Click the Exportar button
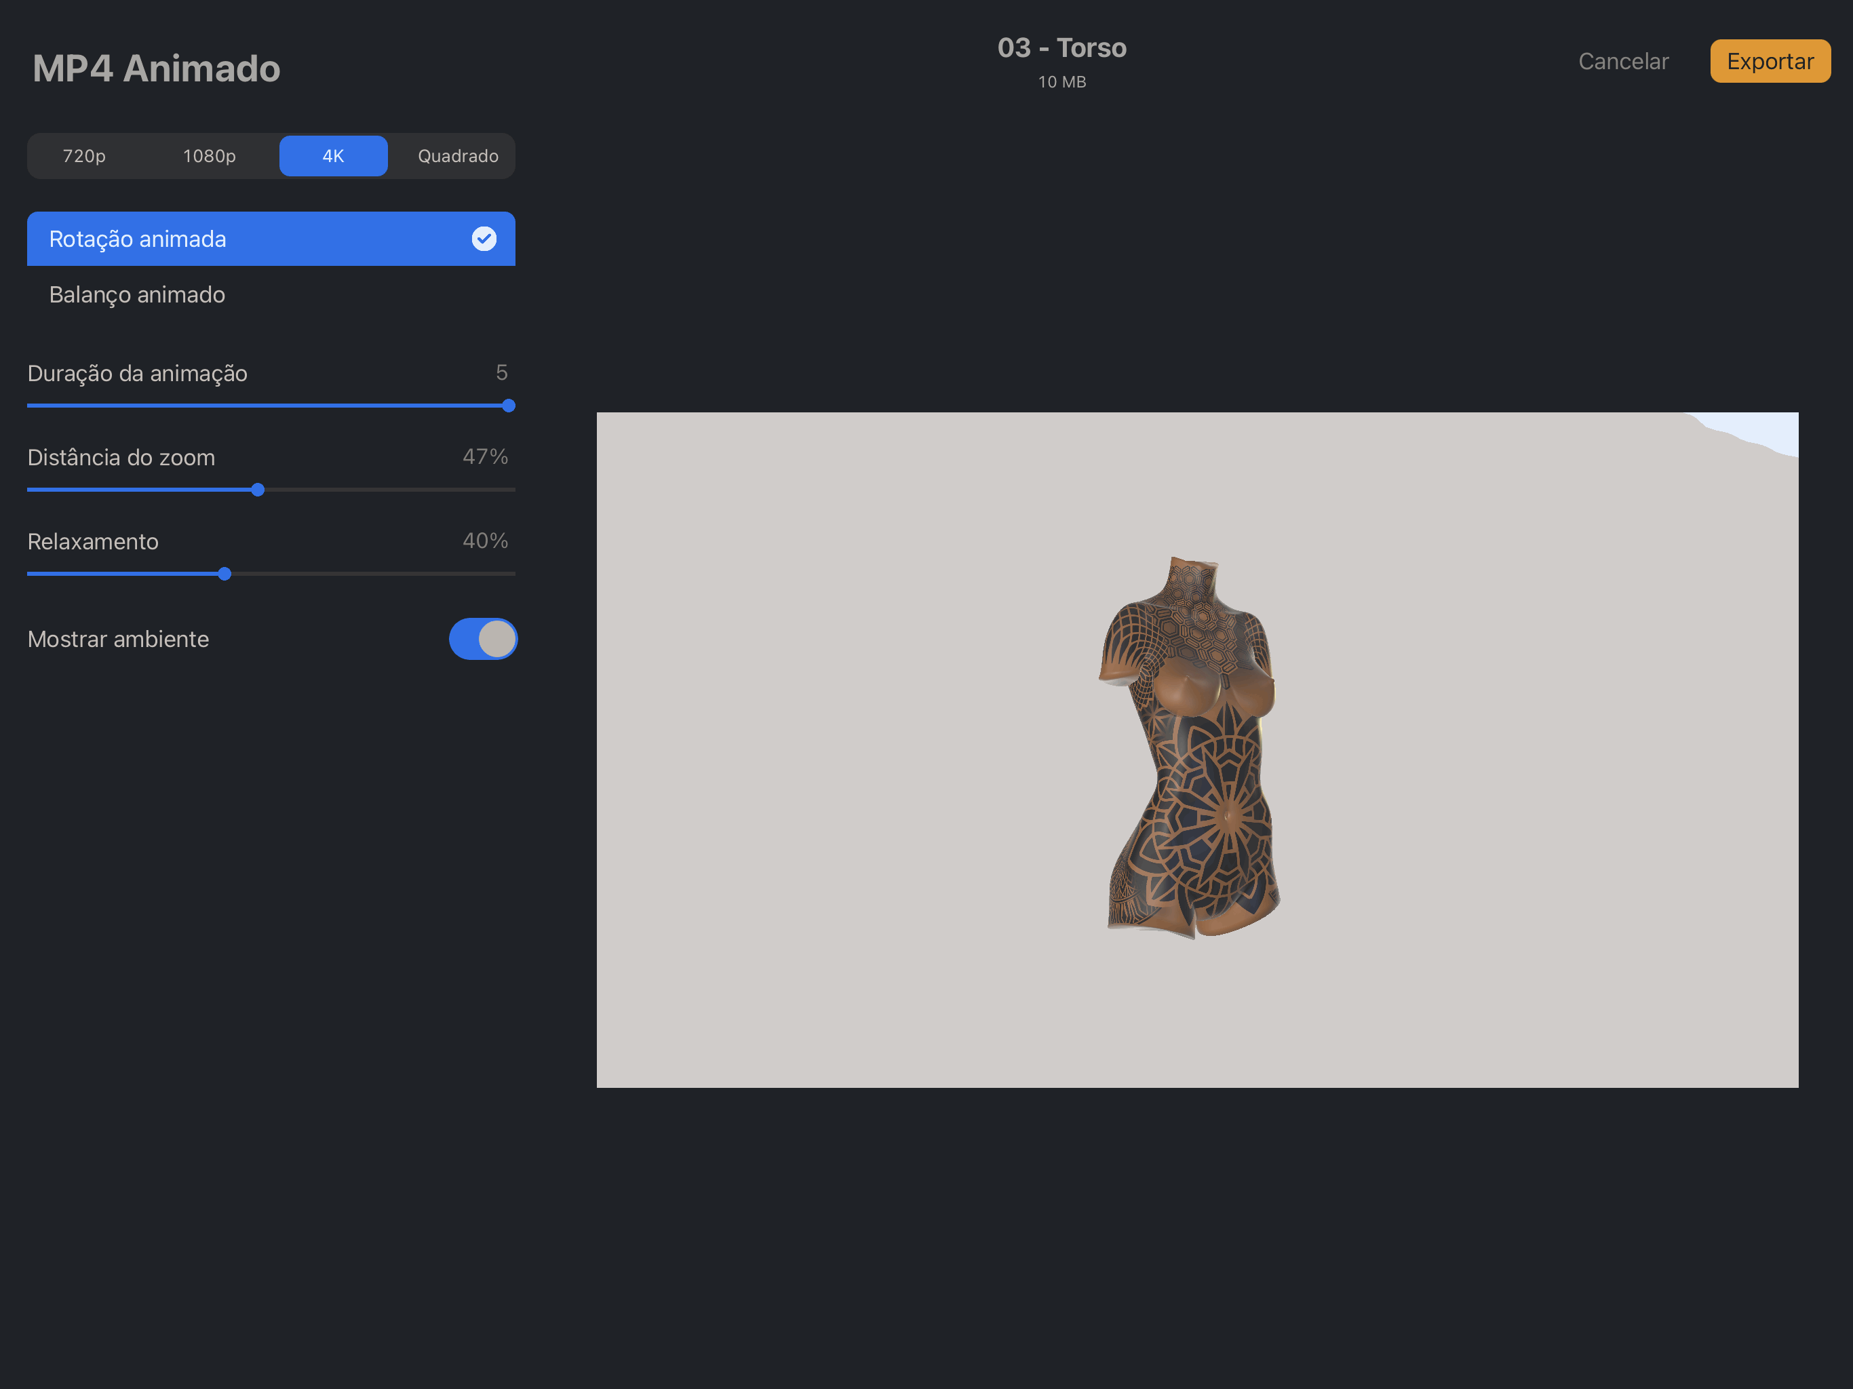Image resolution: width=1853 pixels, height=1389 pixels. (x=1770, y=60)
